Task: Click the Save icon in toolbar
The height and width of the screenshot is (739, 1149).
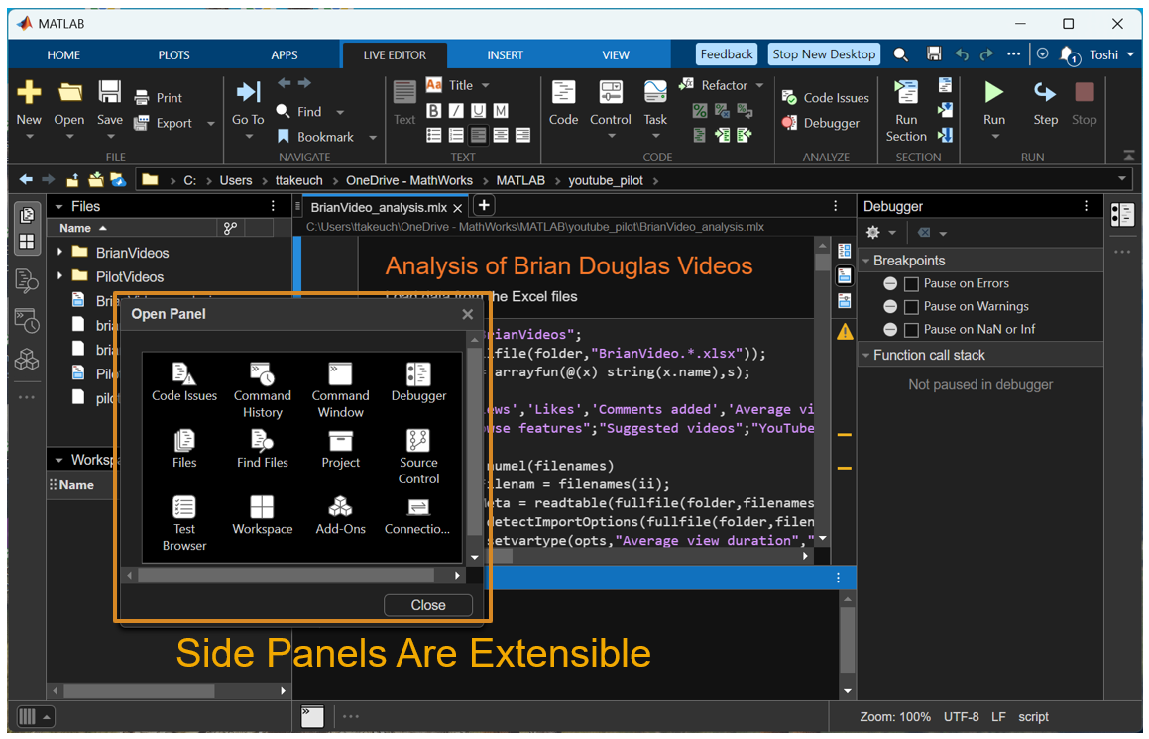Action: (x=109, y=93)
